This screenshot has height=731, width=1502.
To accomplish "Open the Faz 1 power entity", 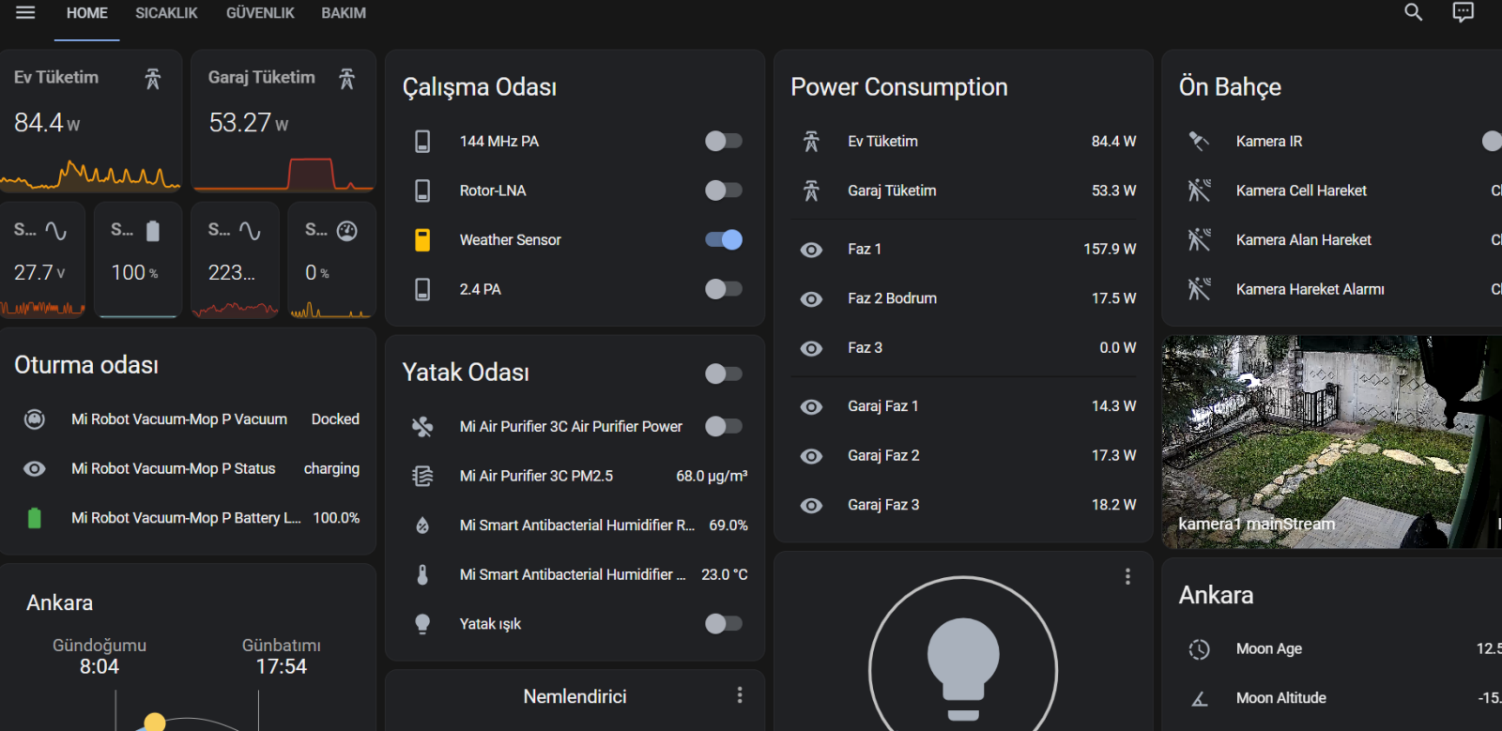I will tap(963, 250).
